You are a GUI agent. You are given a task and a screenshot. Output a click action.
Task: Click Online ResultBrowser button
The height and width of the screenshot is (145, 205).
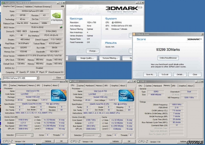[x=168, y=58]
